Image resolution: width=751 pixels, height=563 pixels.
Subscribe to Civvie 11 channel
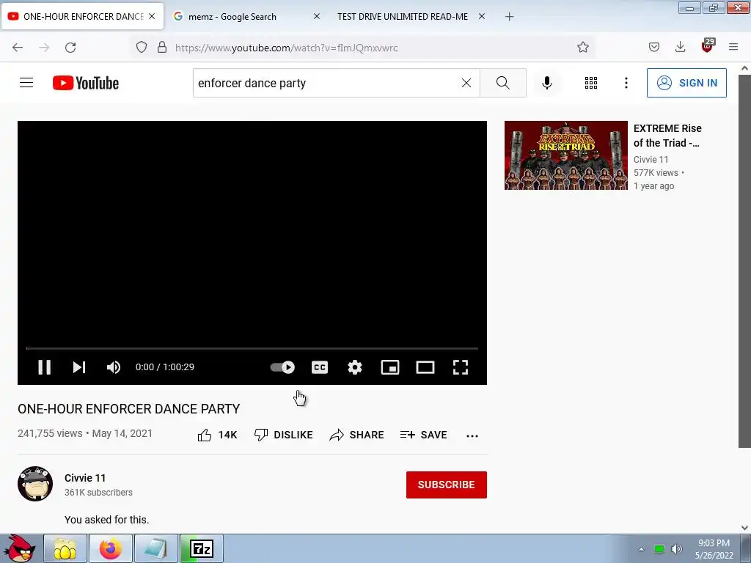pos(447,485)
